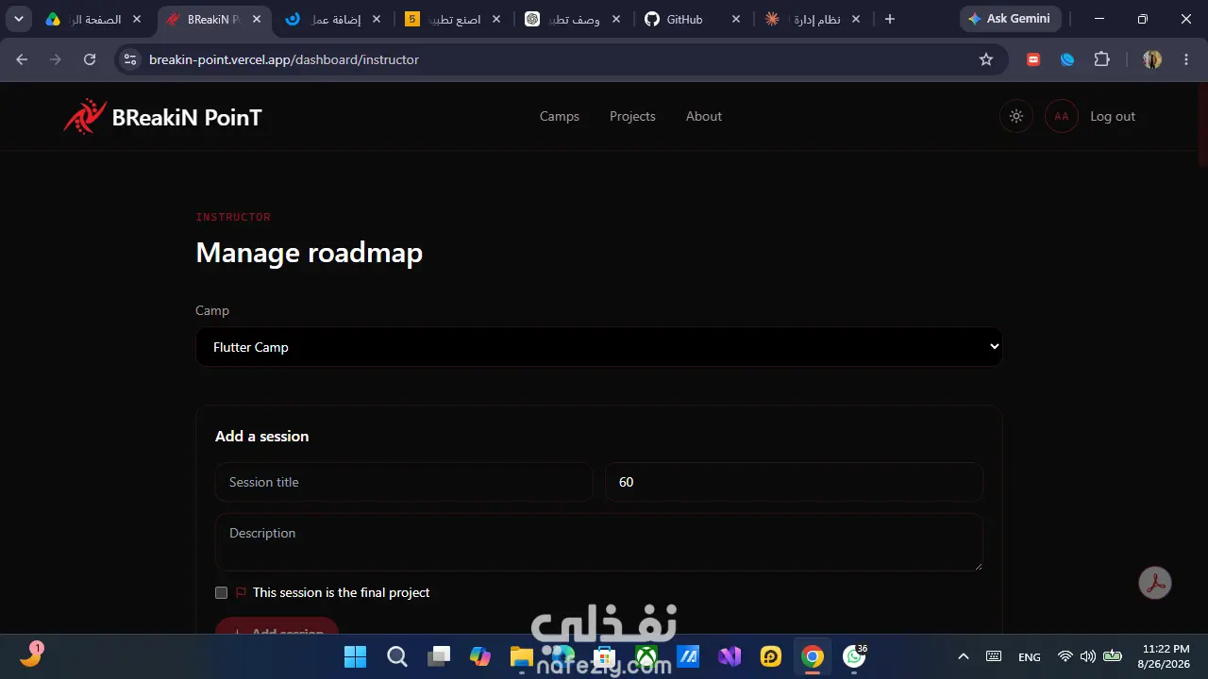The image size is (1208, 679).
Task: Check "This session is the final project"
Action: pyautogui.click(x=221, y=592)
